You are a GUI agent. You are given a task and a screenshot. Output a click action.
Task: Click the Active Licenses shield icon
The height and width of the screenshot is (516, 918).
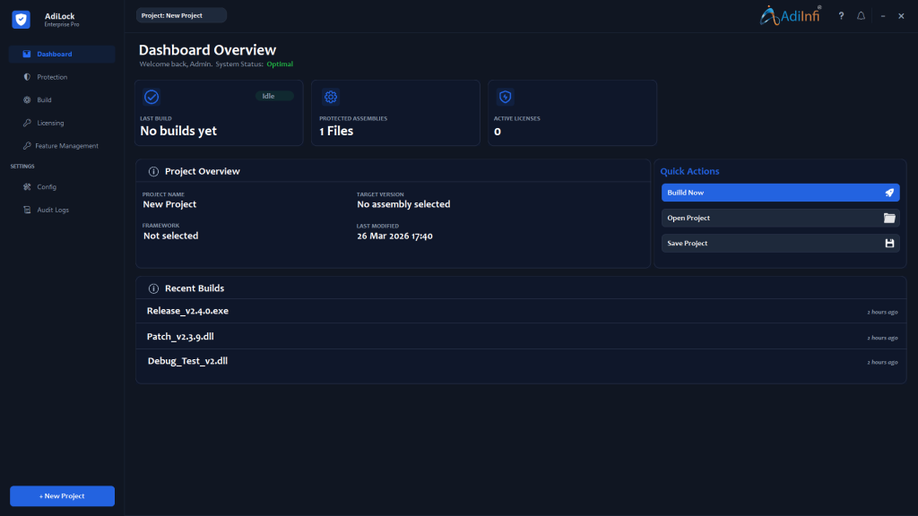[507, 96]
